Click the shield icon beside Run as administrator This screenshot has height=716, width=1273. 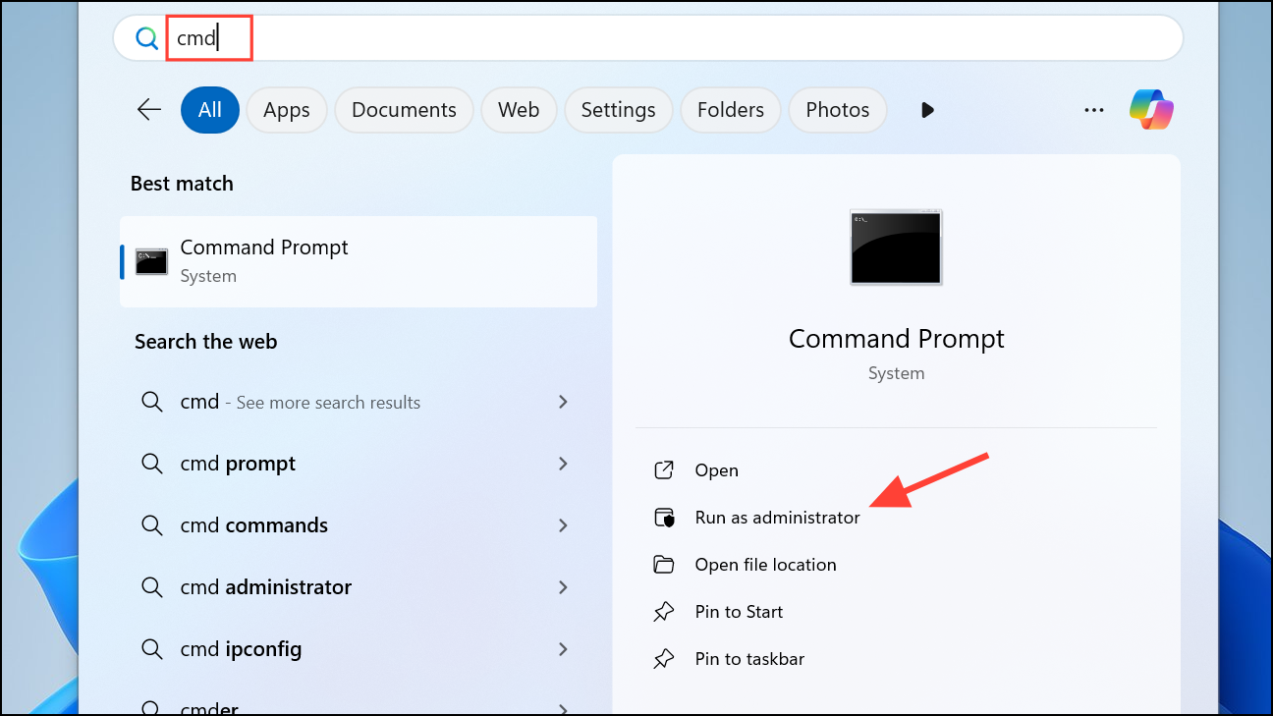point(664,518)
